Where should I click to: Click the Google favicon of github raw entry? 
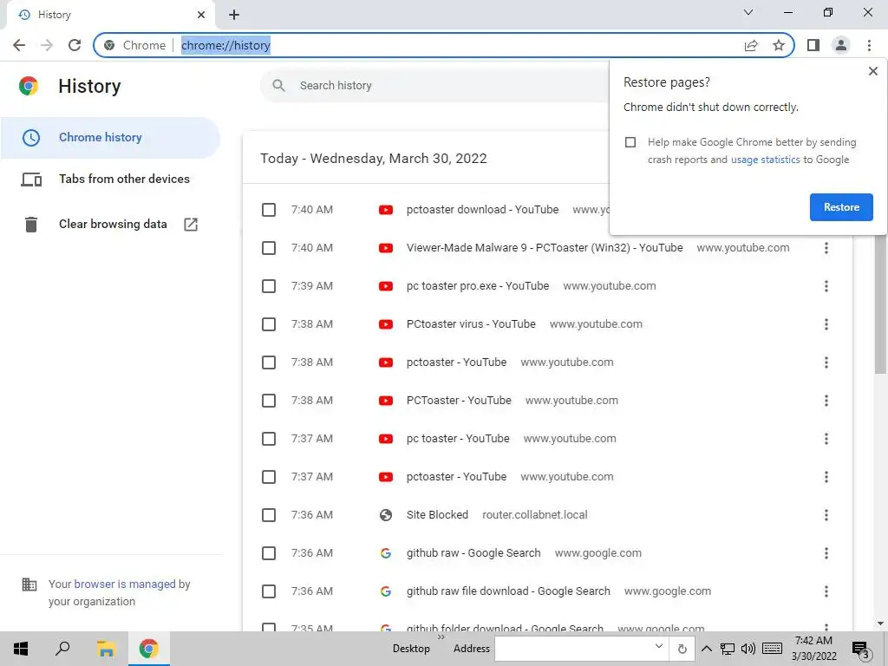[x=386, y=553]
